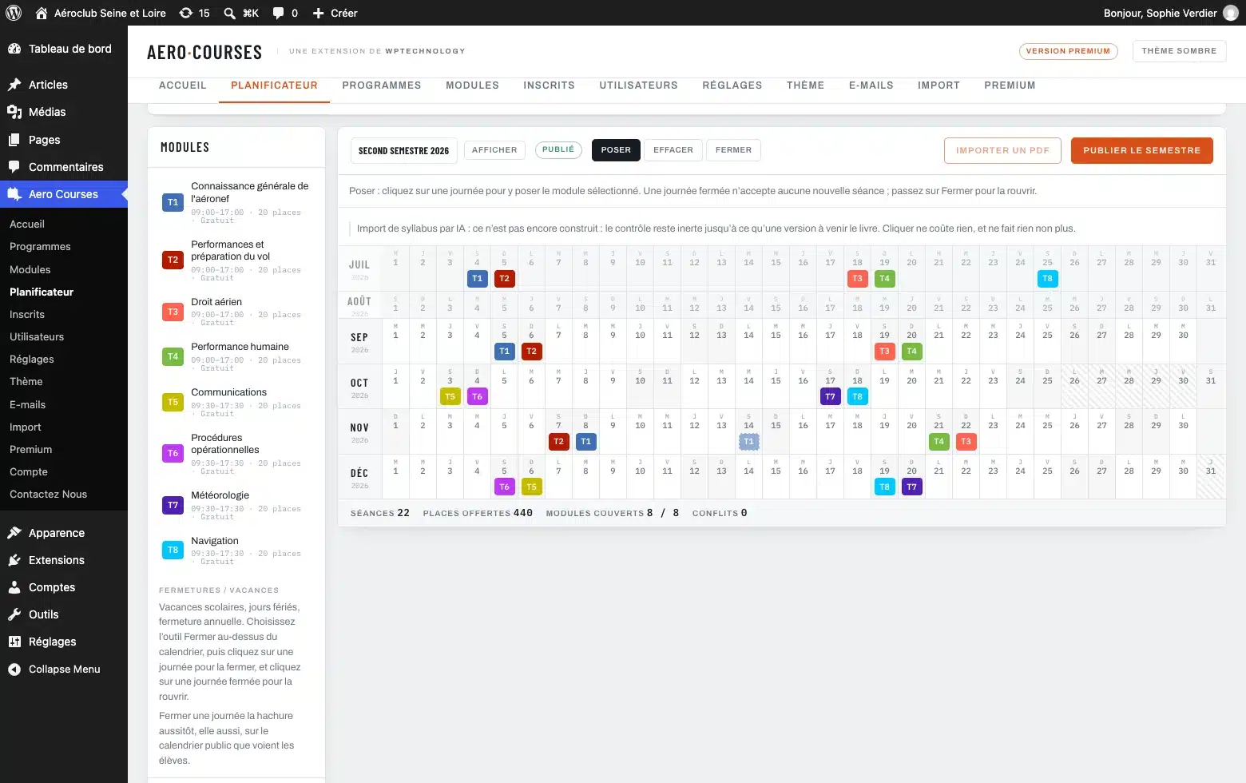Image resolution: width=1246 pixels, height=783 pixels.
Task: Select the T8 module badge in Modules list
Action: pos(173,550)
